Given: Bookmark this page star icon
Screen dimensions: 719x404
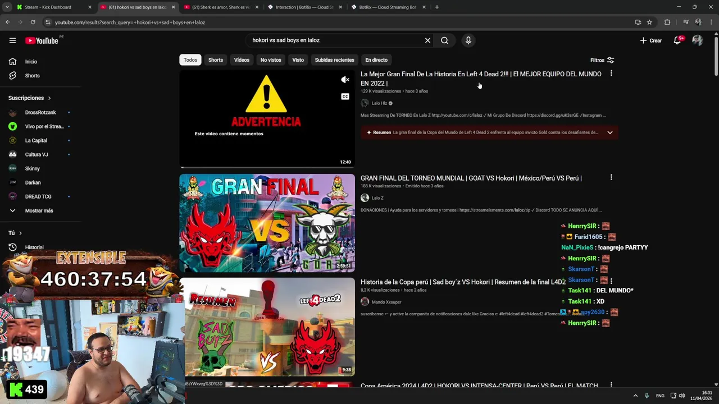Looking at the screenshot, I should click(x=649, y=22).
